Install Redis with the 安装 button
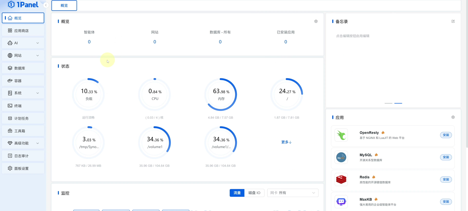 [x=446, y=179]
